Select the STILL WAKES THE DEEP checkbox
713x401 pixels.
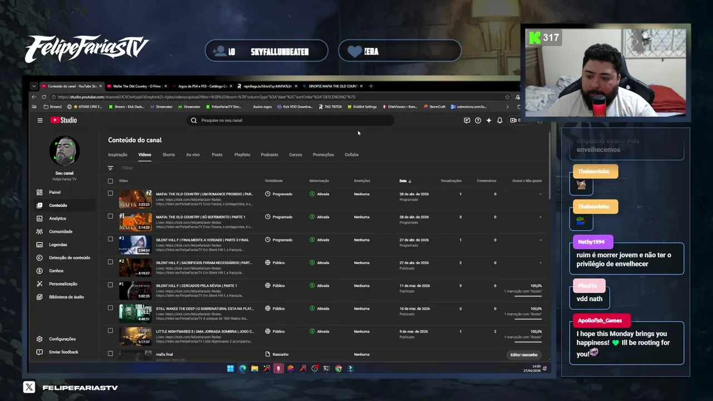110,307
